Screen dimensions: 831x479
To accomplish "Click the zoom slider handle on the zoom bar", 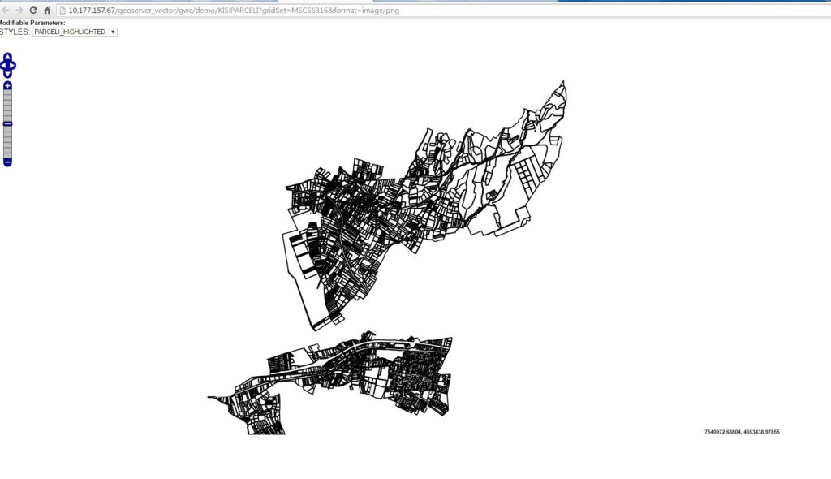I will click(7, 123).
